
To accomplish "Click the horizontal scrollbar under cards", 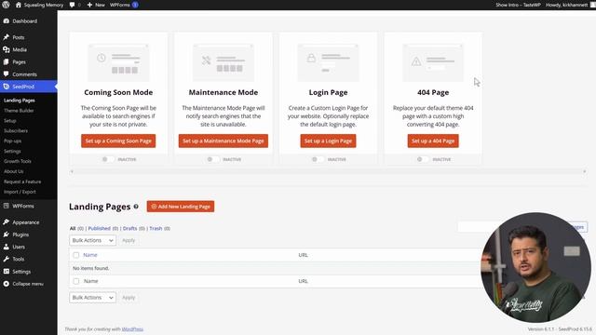I will coord(328,171).
